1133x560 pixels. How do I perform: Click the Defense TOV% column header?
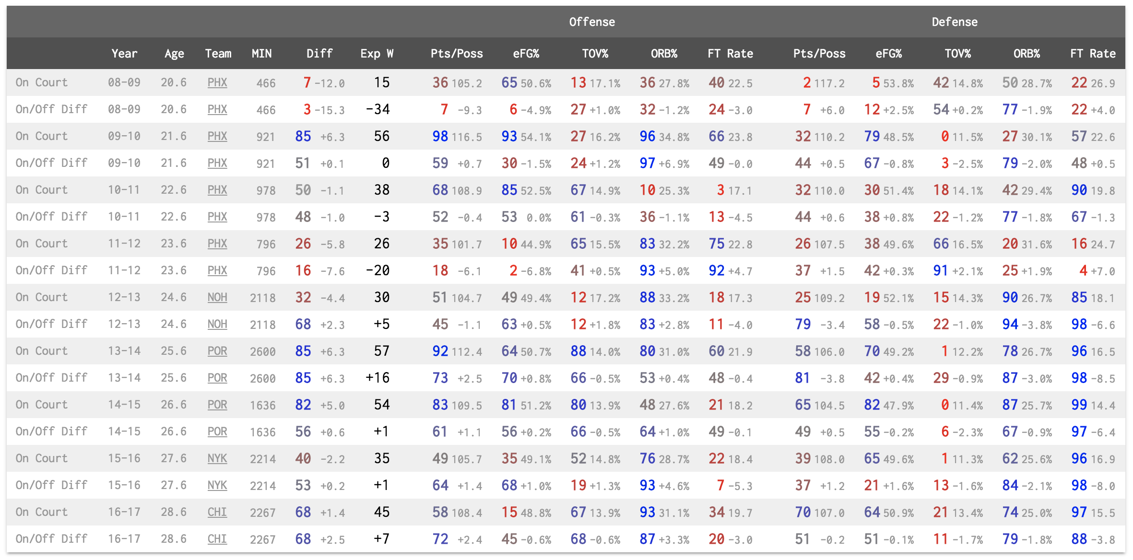[957, 54]
